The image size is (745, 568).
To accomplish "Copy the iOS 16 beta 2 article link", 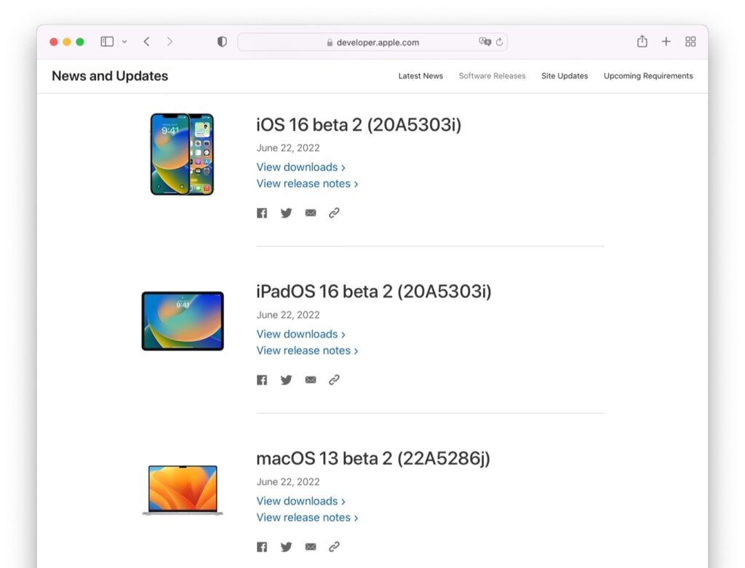I will [x=335, y=212].
